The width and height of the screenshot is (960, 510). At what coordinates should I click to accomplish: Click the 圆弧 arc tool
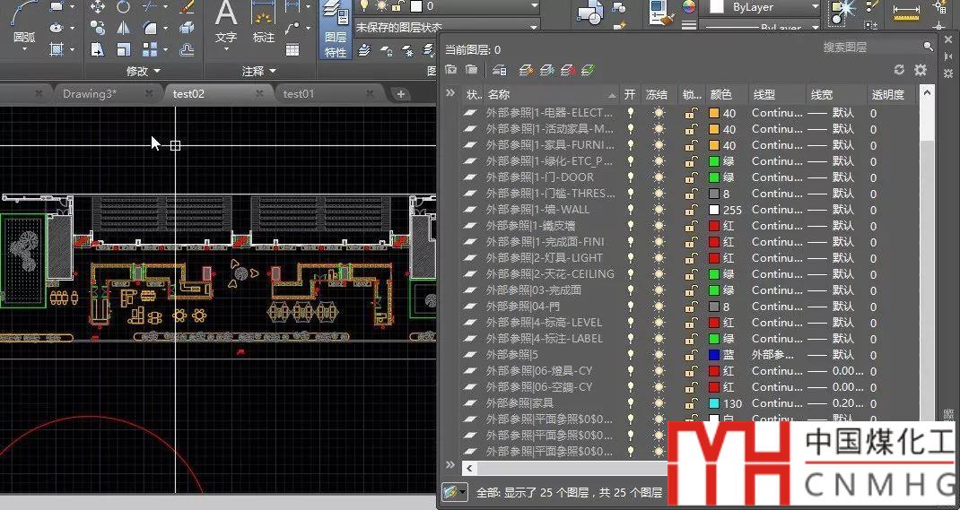tap(24, 22)
